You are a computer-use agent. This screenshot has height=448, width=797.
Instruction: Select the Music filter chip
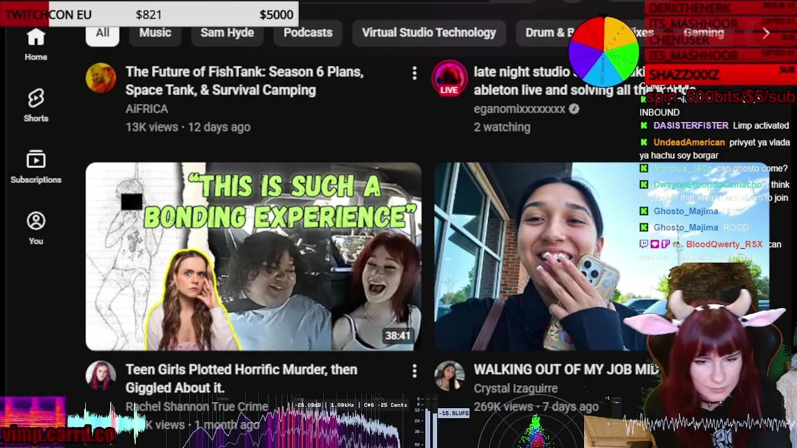tap(155, 32)
